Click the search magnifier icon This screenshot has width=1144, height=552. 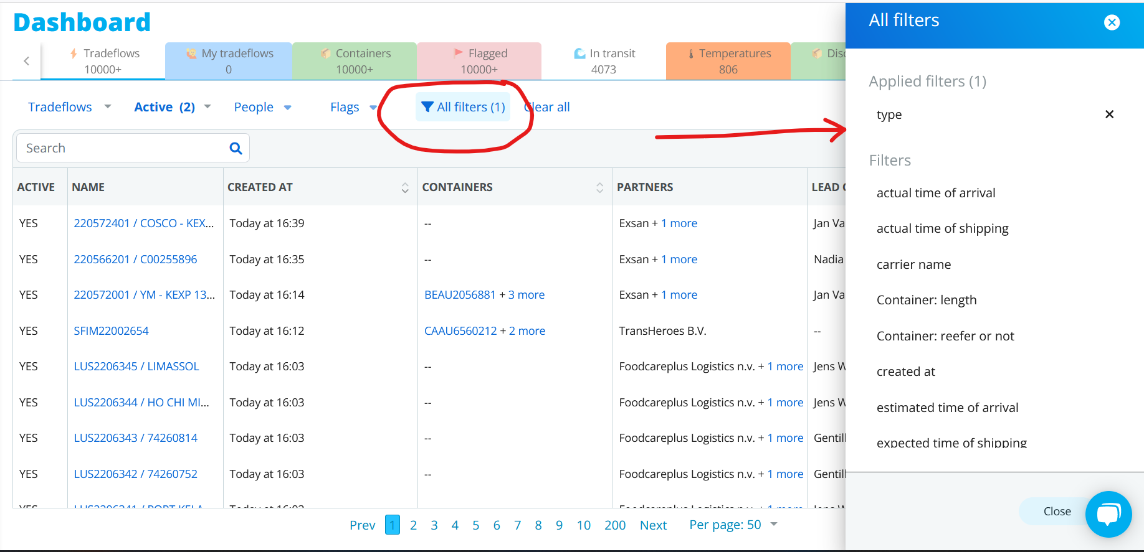(x=236, y=148)
